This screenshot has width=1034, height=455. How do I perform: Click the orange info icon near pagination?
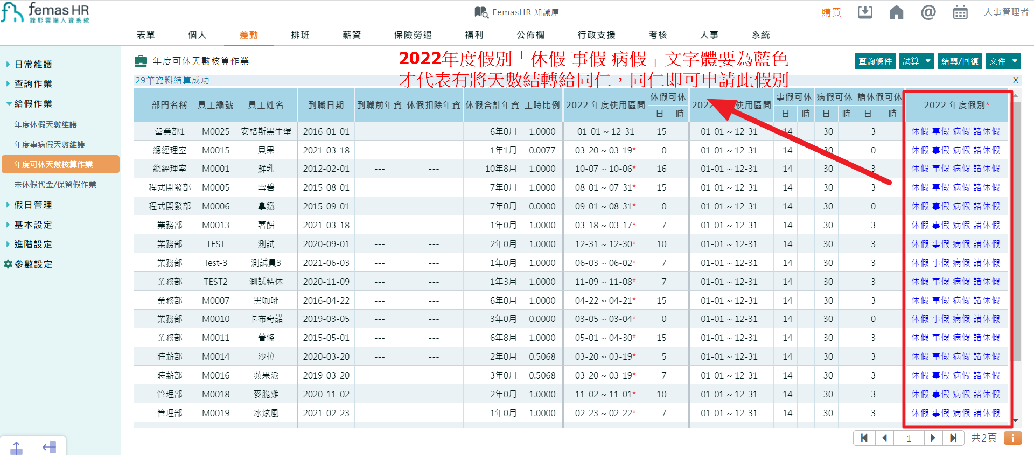tap(1012, 438)
